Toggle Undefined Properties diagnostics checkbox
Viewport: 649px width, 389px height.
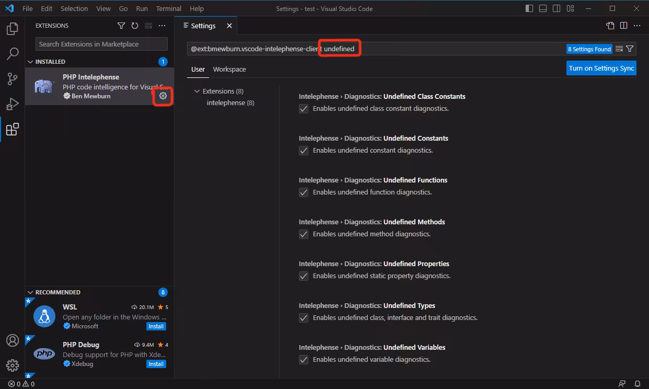pos(304,276)
